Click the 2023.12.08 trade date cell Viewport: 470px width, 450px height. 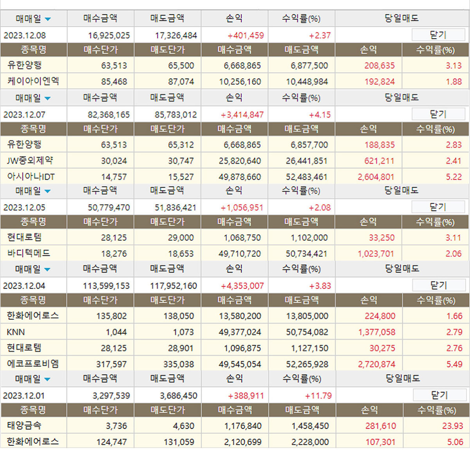click(x=25, y=36)
